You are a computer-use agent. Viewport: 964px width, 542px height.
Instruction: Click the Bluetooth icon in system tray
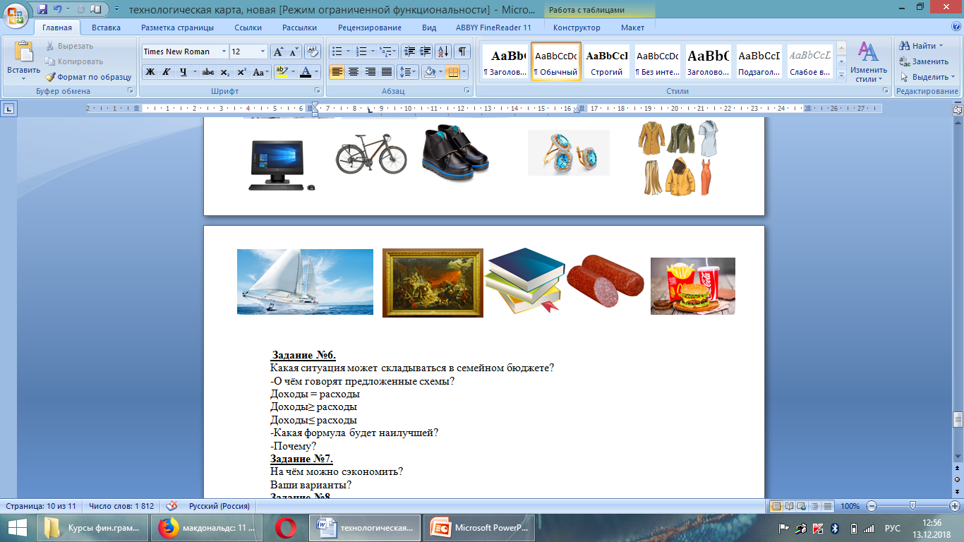tap(835, 528)
